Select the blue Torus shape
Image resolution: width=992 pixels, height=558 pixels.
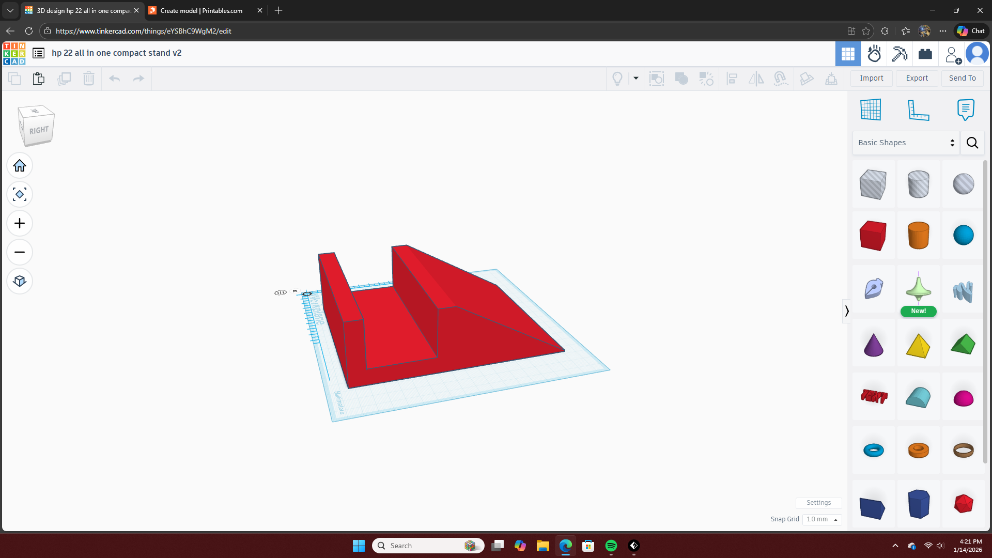tap(874, 450)
